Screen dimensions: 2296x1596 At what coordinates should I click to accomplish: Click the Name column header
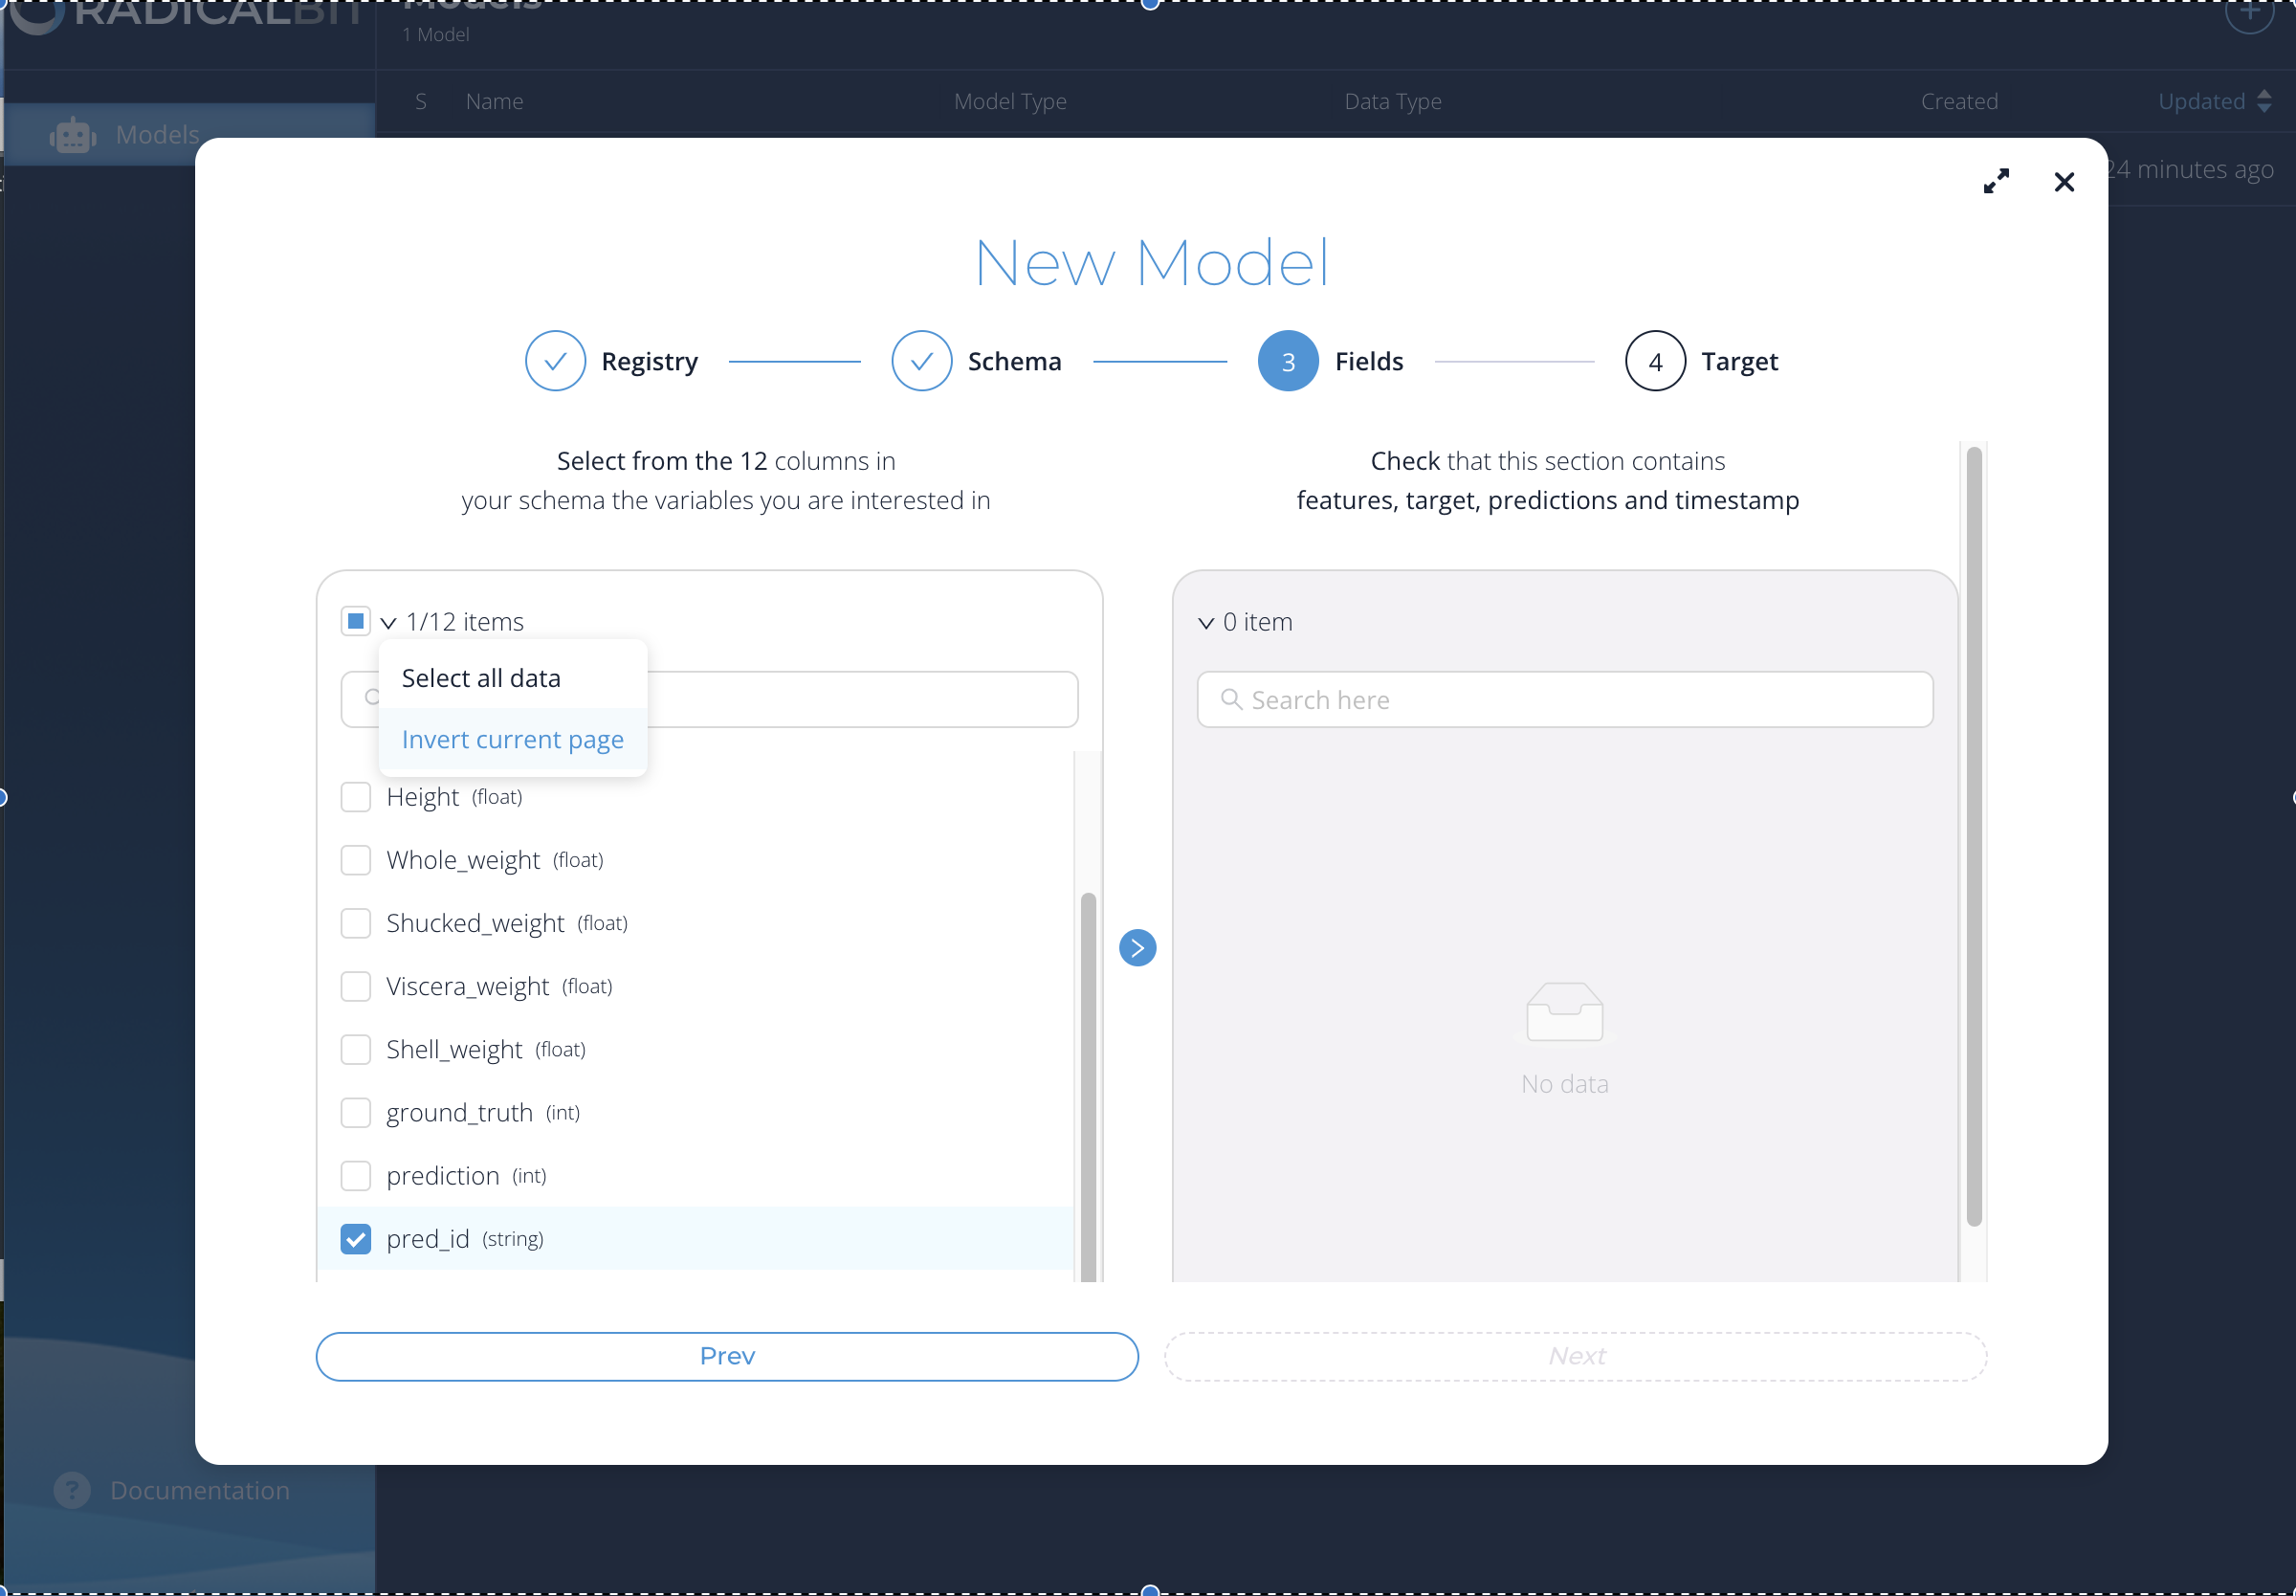pos(494,101)
